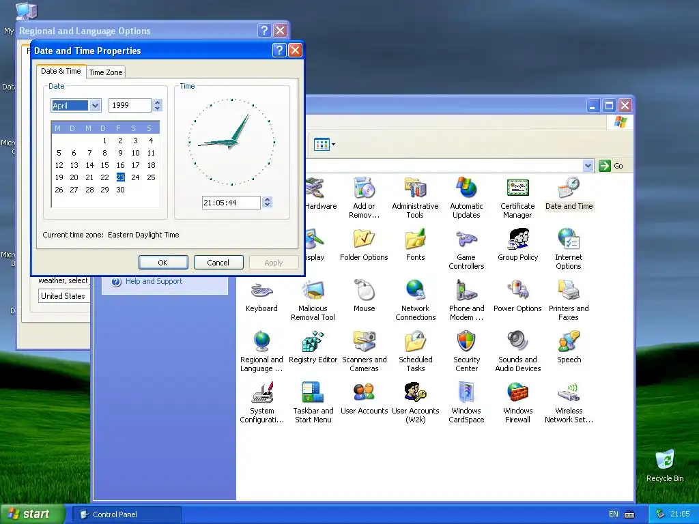The image size is (699, 524).
Task: Select day 1 in the calendar
Action: click(104, 141)
